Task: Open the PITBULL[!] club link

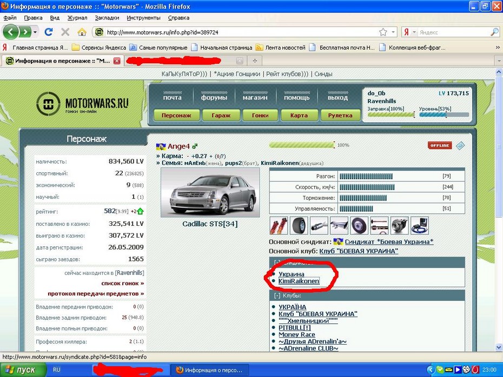Action: pyautogui.click(x=294, y=328)
